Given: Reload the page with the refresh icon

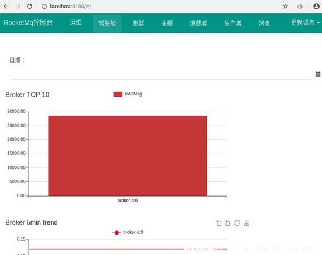Looking at the screenshot, I should pos(30,6).
